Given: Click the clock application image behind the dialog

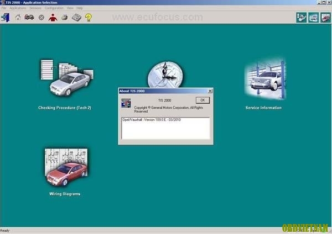Looking at the screenshot, I should coord(165,75).
